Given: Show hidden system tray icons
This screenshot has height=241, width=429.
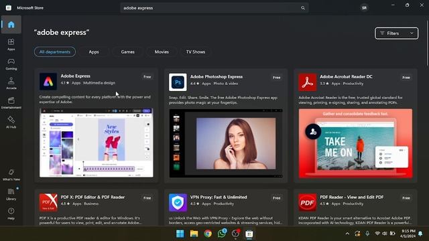Looking at the screenshot, I should point(347,234).
